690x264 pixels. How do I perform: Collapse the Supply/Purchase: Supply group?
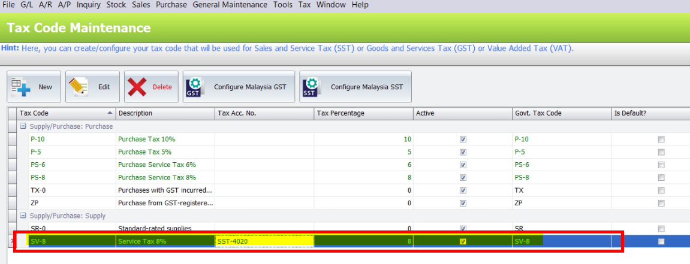23,216
